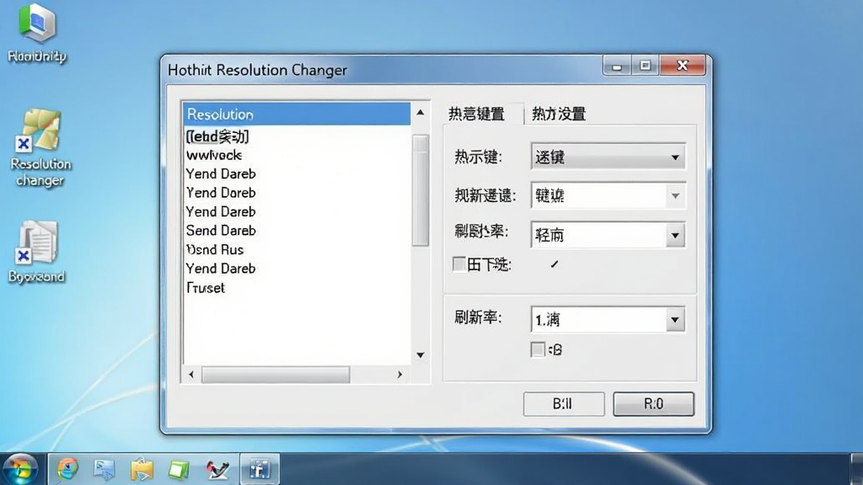Screen dimensions: 863x485
Task: Open the 规新遴遠 combo box
Action: click(x=608, y=195)
